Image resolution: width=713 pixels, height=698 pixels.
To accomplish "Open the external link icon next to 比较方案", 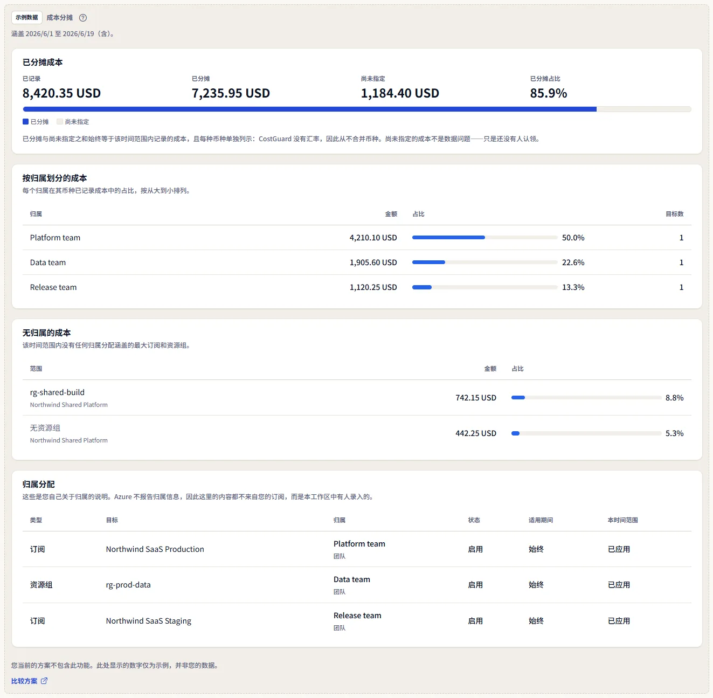I will point(44,681).
